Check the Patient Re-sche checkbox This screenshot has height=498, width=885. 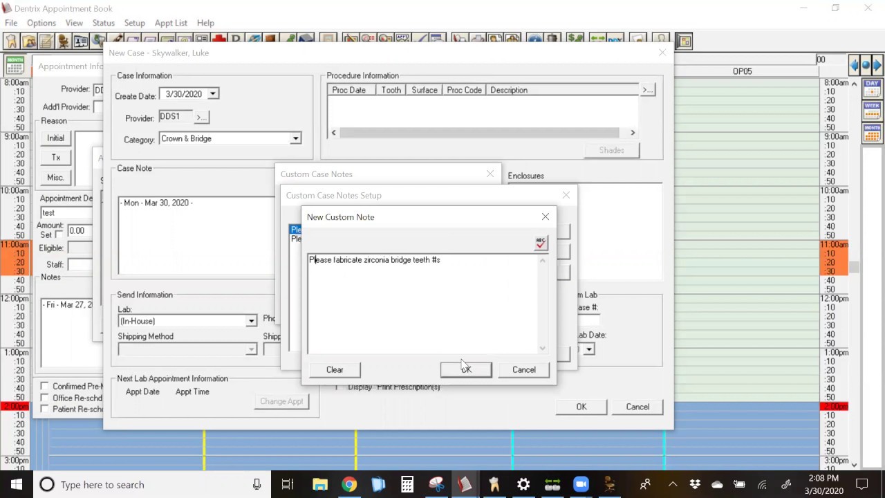coord(45,409)
